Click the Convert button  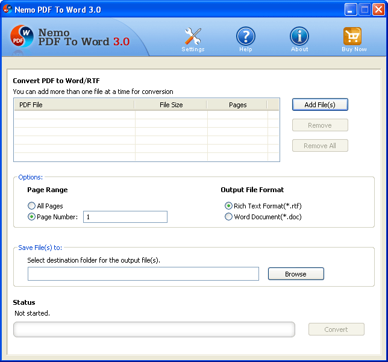pyautogui.click(x=336, y=329)
